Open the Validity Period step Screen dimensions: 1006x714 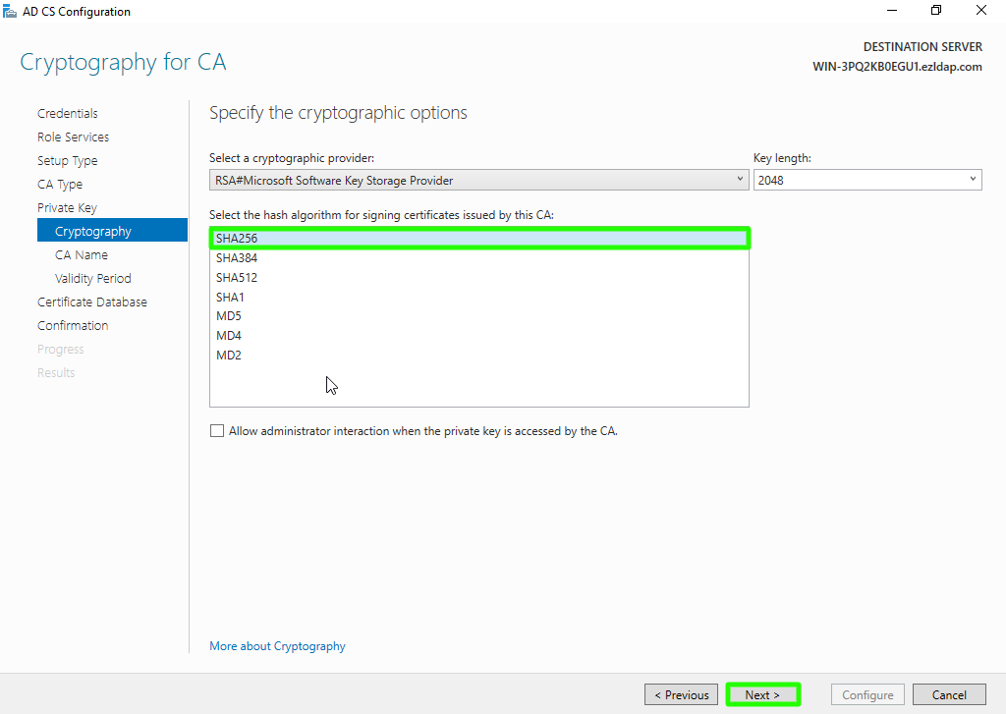pos(93,279)
